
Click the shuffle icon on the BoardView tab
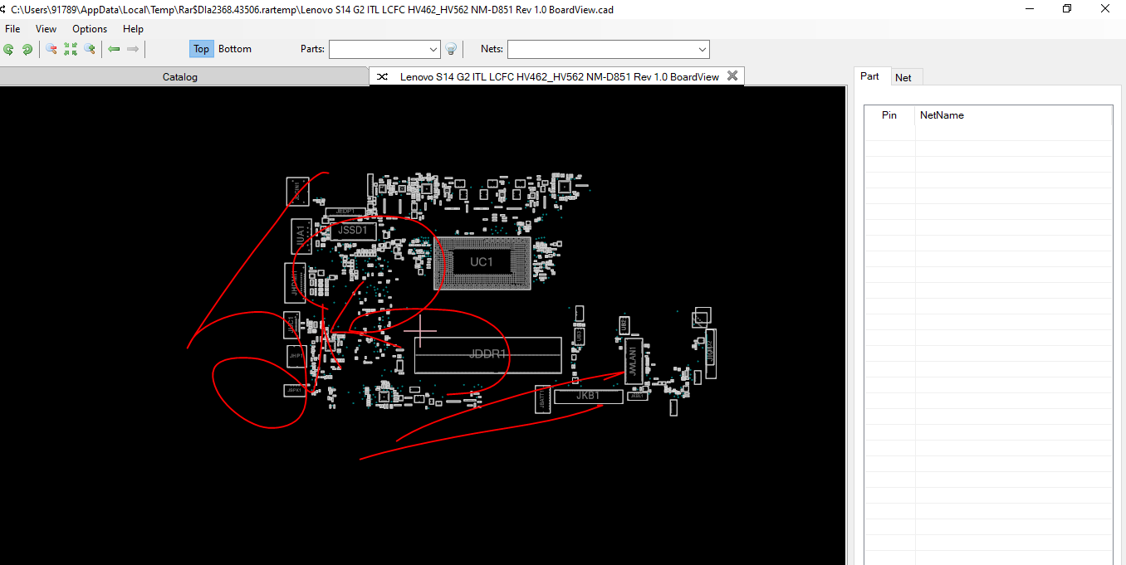click(382, 76)
